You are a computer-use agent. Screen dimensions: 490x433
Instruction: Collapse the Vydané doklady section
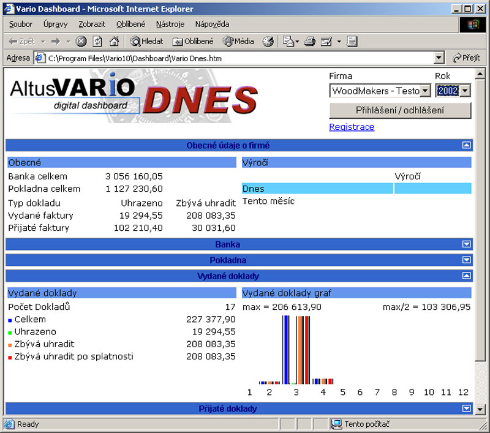[x=466, y=276]
